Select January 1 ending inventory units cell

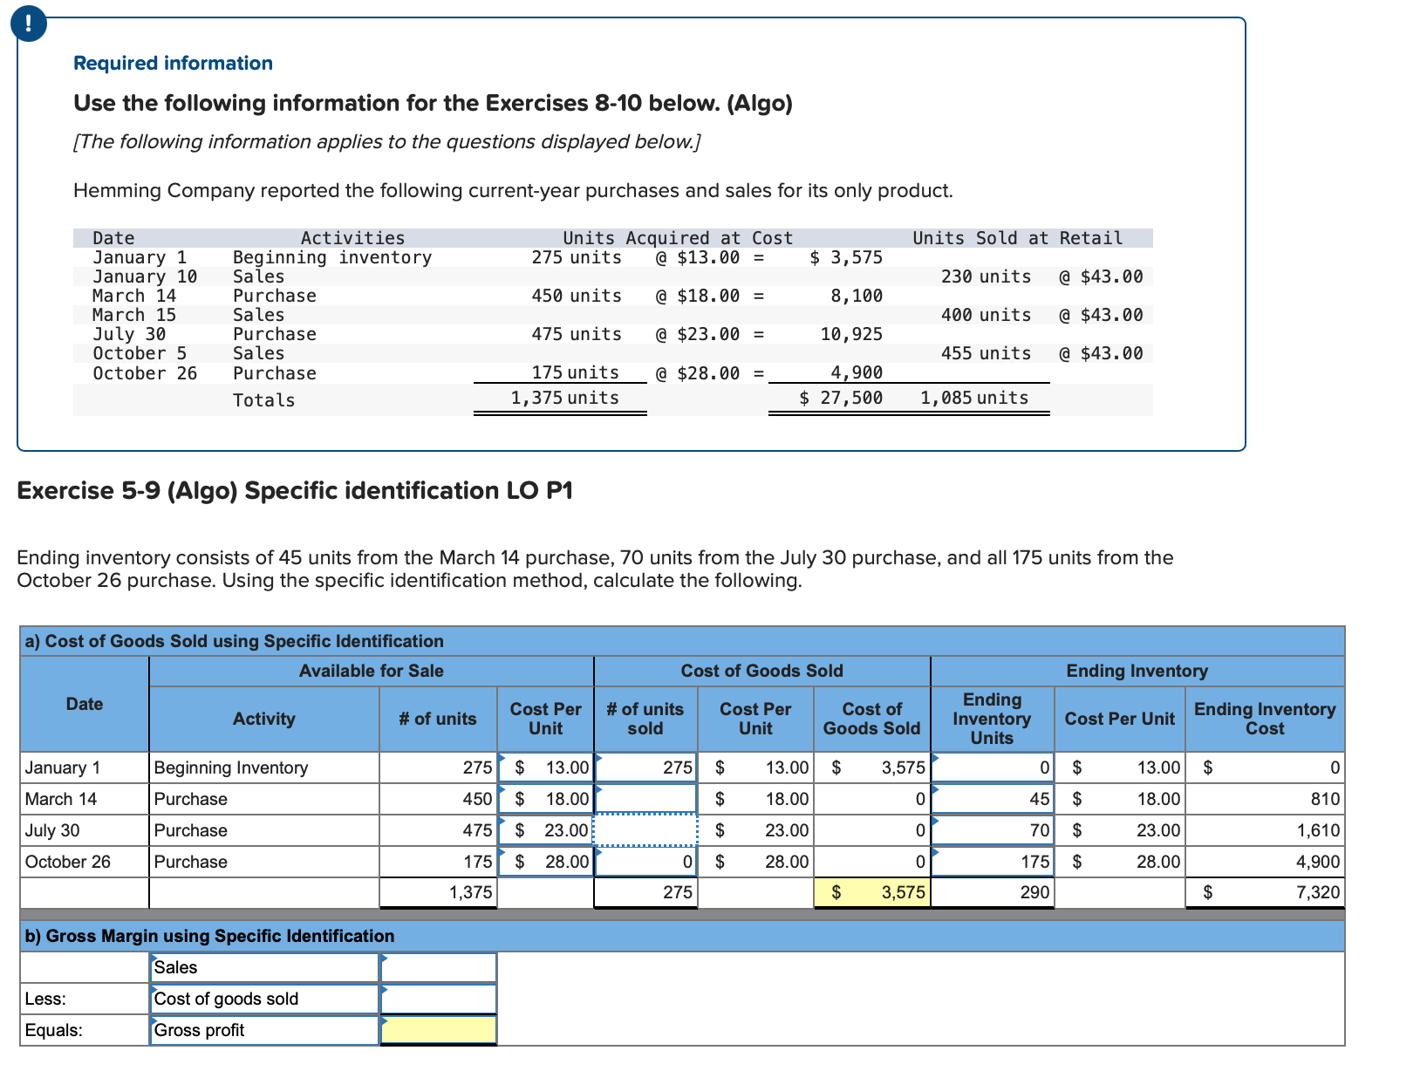pos(993,767)
